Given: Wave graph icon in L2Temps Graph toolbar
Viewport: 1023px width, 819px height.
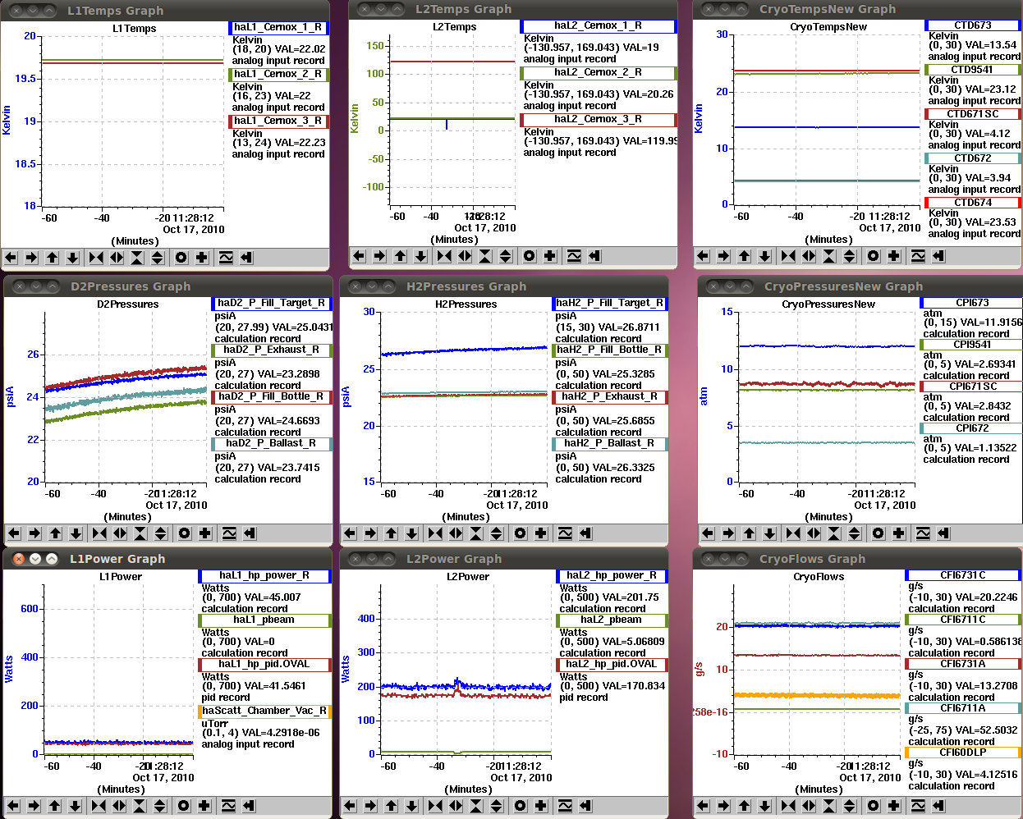Looking at the screenshot, I should [574, 256].
